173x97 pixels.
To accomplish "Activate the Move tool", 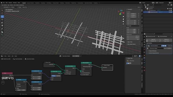I will [x=2, y=17].
